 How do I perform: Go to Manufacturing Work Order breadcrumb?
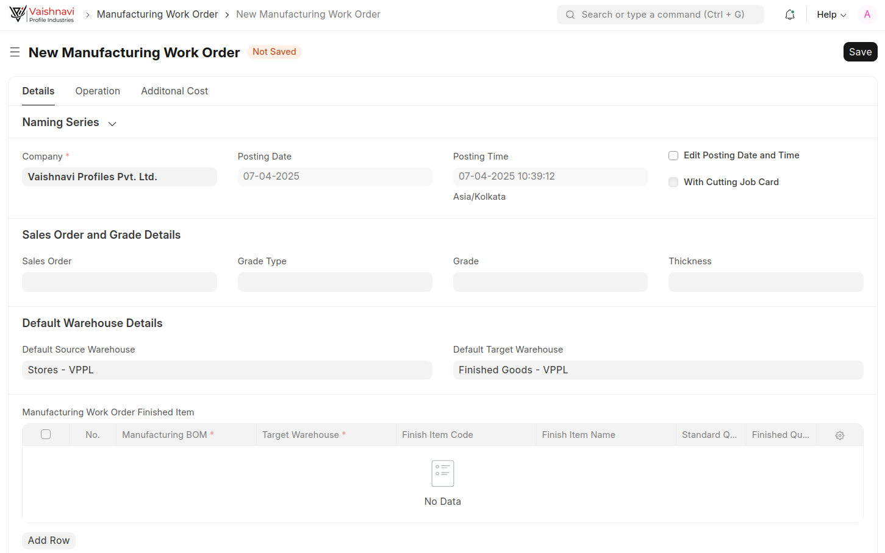tap(157, 14)
